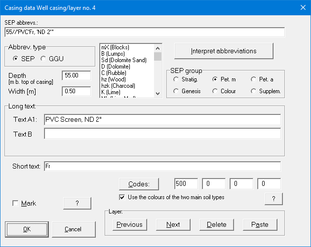Open the Codes dialog
The height and width of the screenshot is (247, 311).
pyautogui.click(x=139, y=184)
